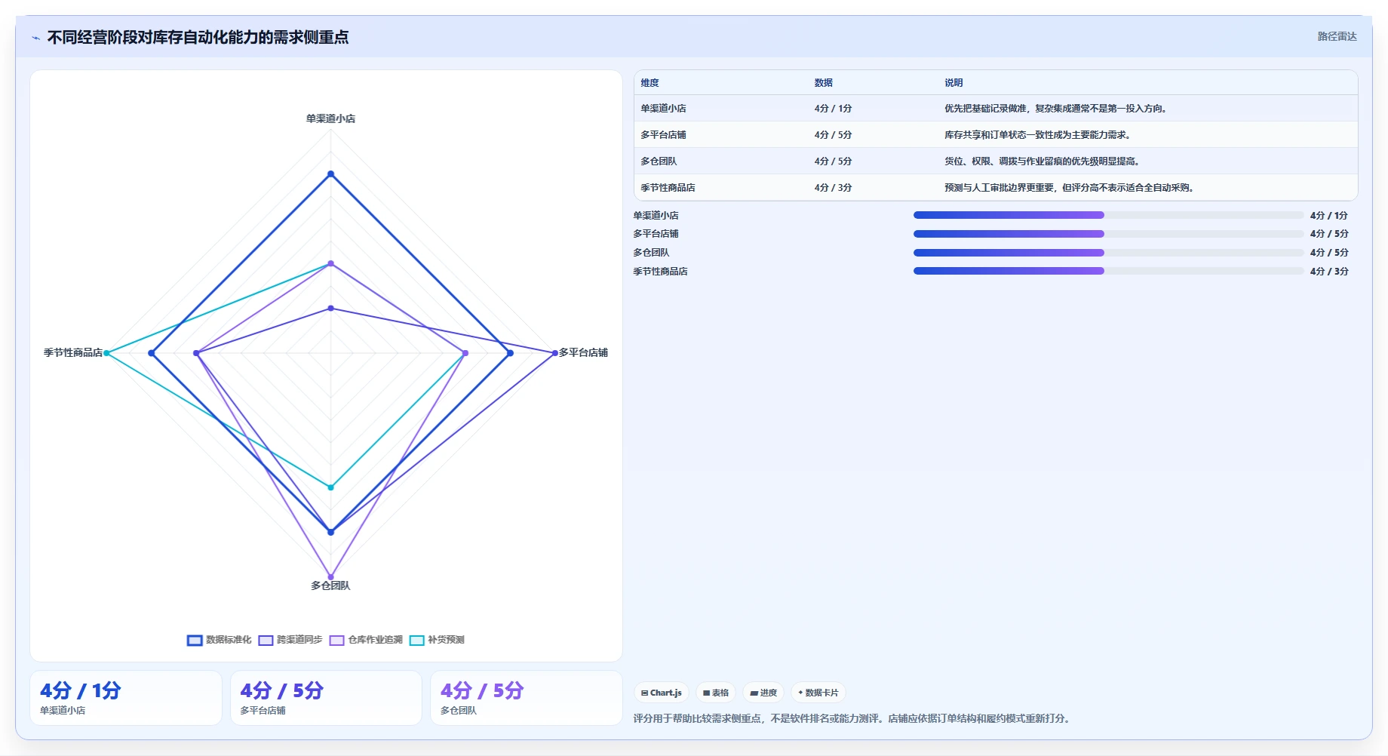Click the 季节性商品店 progress bar
This screenshot has height=756, width=1388.
tap(1108, 271)
